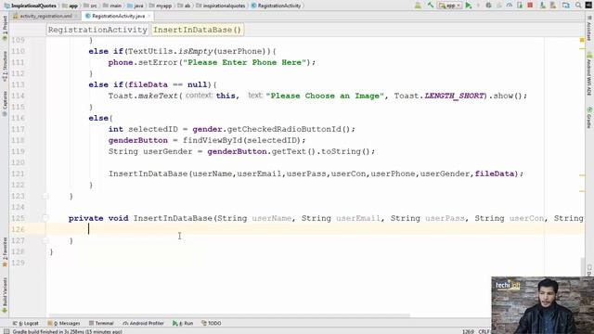
Task: Open the app run configuration dropdown
Action: point(449,6)
